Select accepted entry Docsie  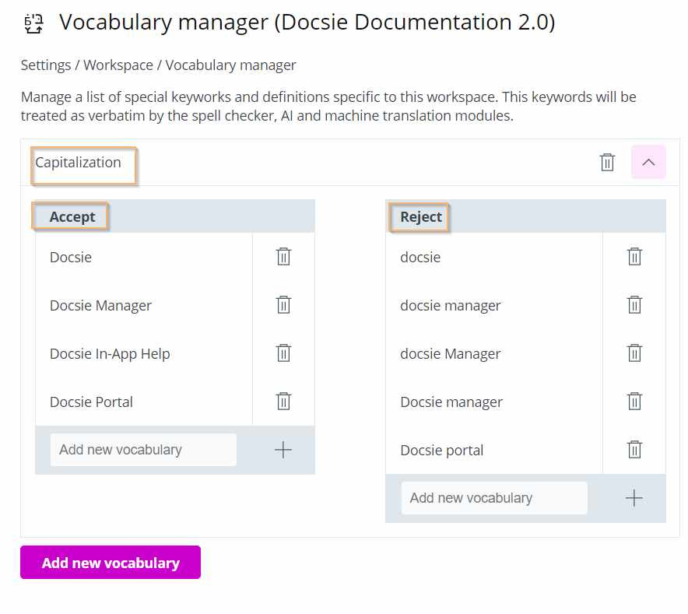coord(71,257)
